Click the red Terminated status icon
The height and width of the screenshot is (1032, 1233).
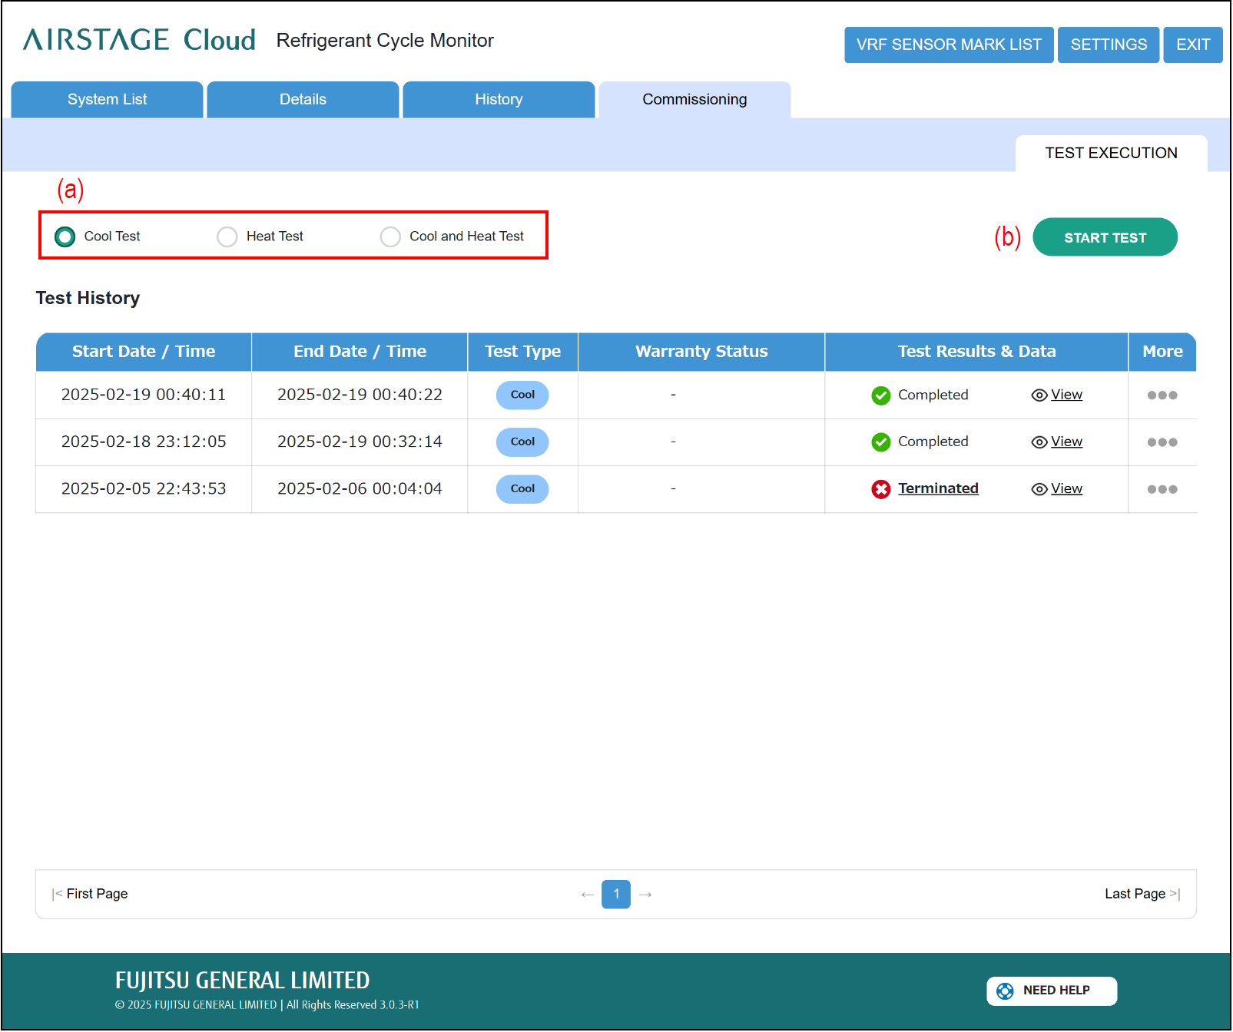[x=880, y=489]
